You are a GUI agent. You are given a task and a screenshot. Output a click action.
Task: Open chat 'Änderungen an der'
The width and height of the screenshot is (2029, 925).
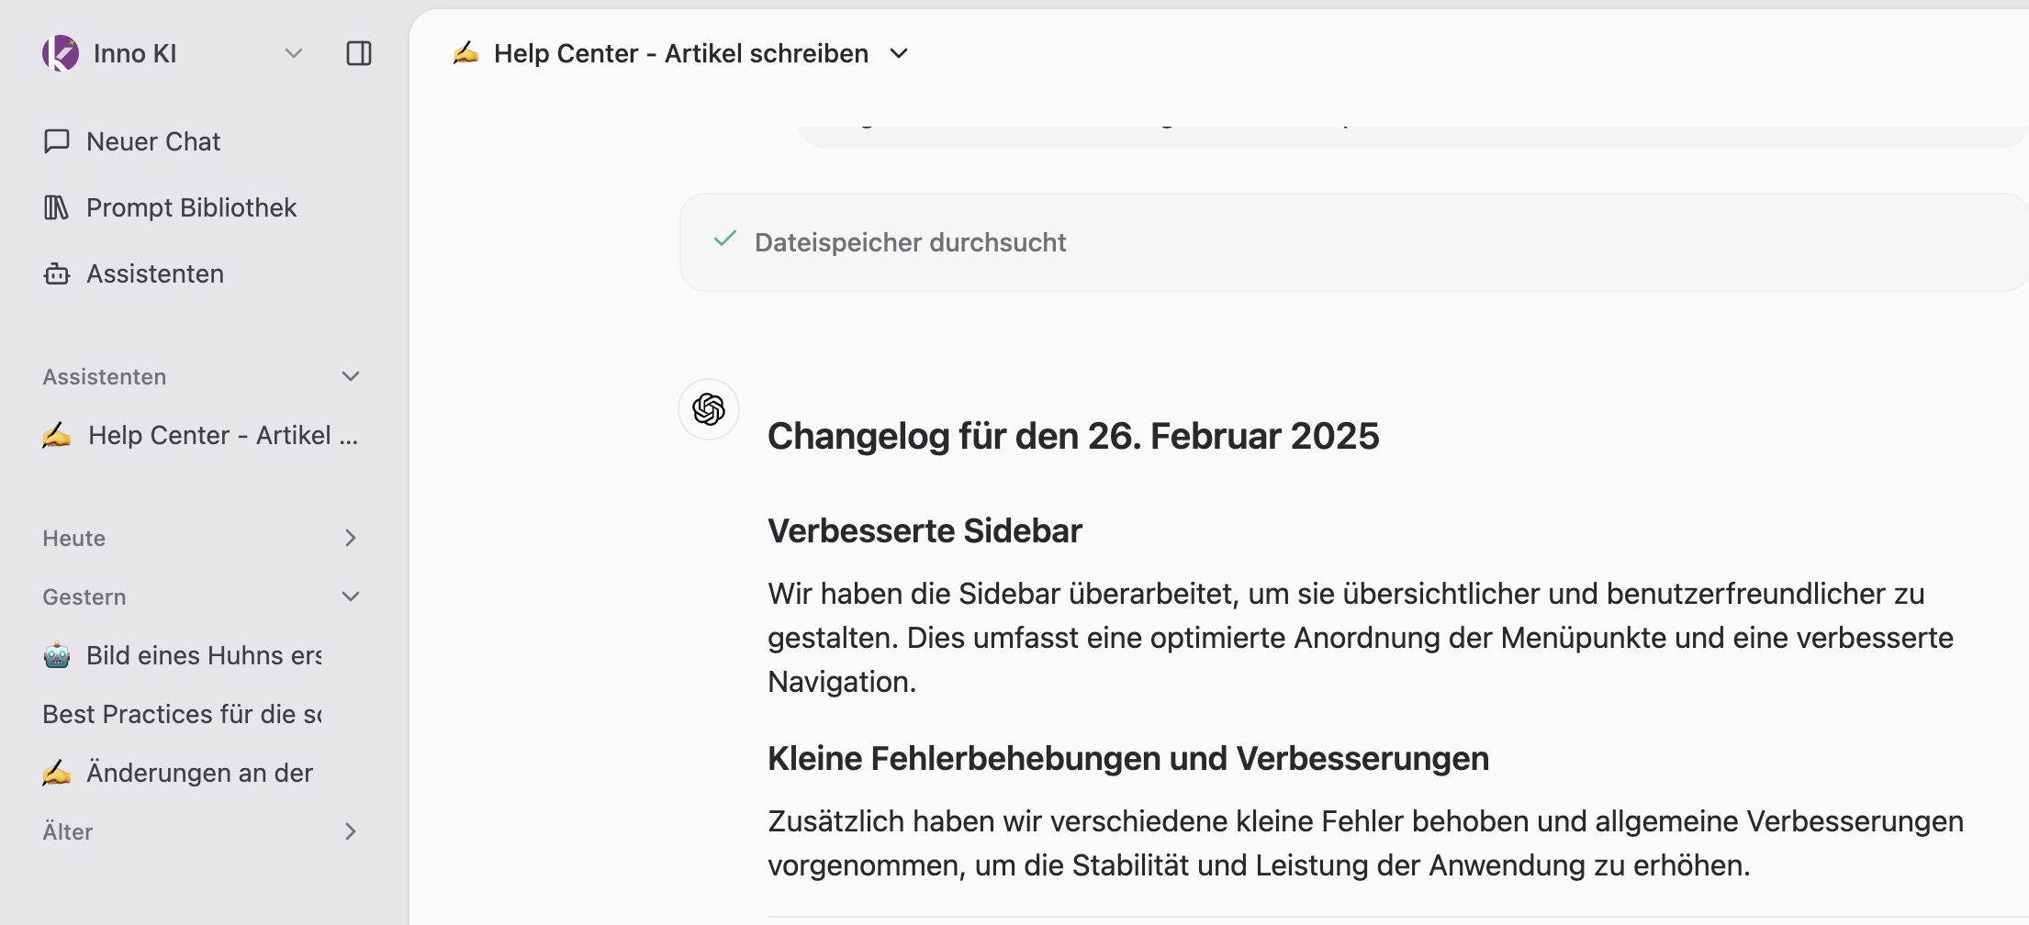199,773
